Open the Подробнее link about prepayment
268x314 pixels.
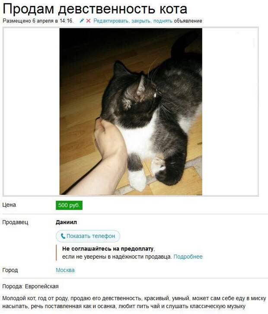click(x=188, y=257)
